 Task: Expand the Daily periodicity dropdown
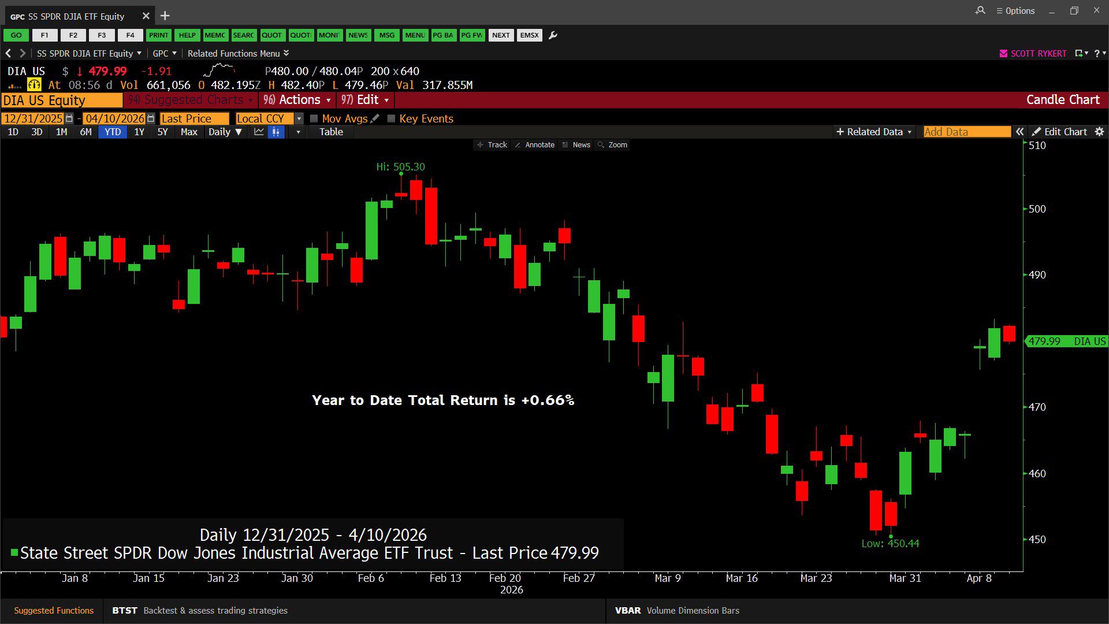pos(225,132)
